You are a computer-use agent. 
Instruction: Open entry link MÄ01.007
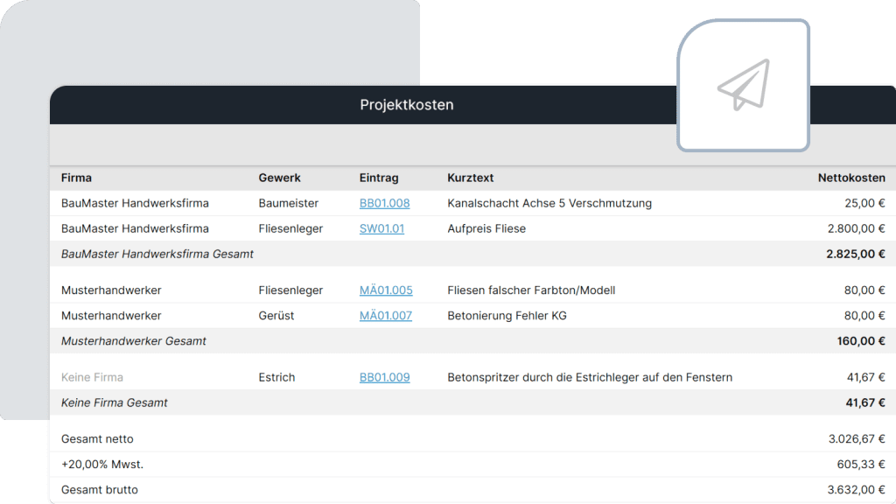[385, 316]
